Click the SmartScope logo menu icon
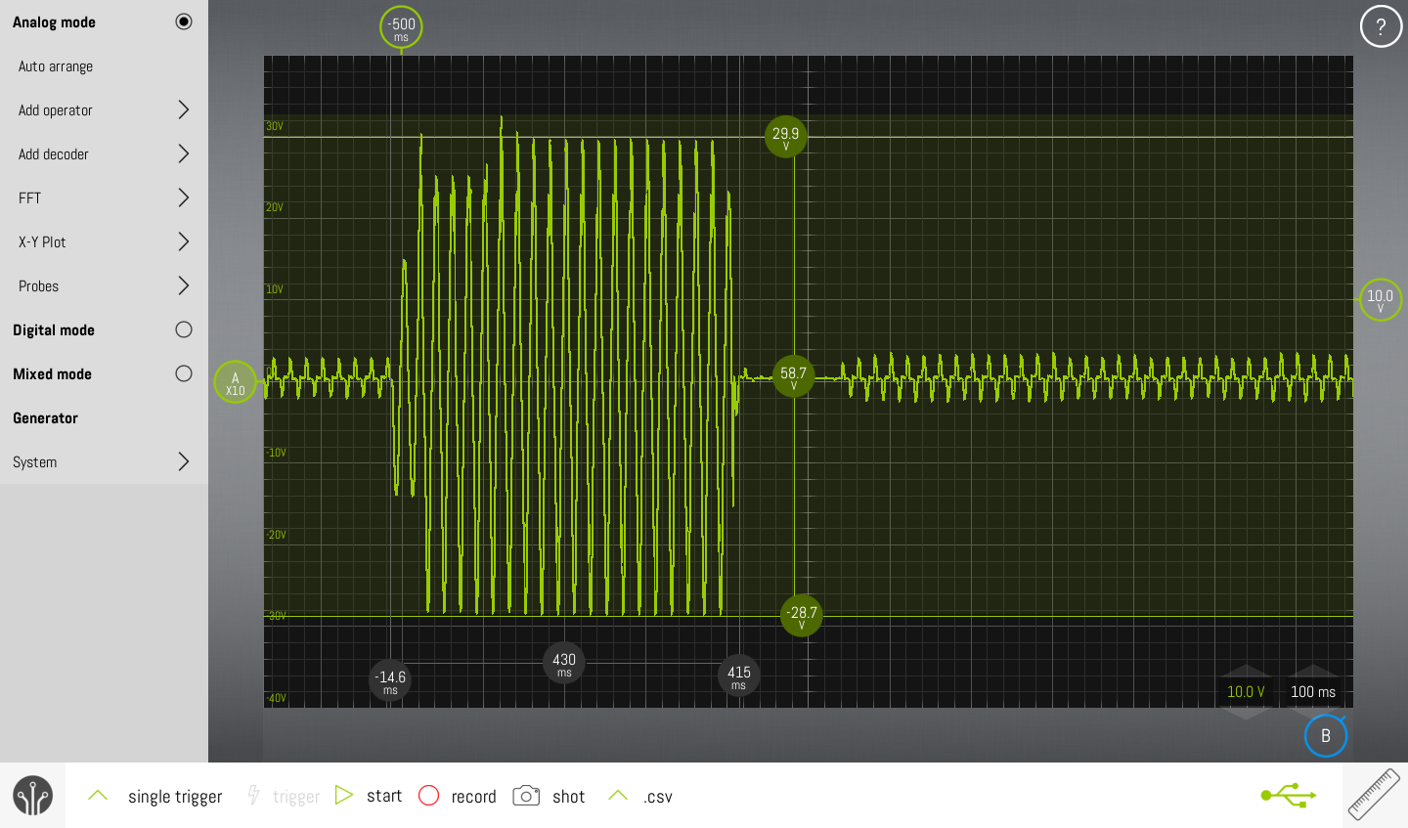The image size is (1408, 828). 32,796
